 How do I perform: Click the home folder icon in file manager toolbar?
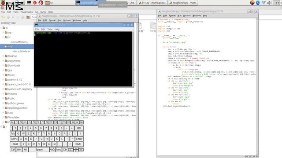pos(28,17)
